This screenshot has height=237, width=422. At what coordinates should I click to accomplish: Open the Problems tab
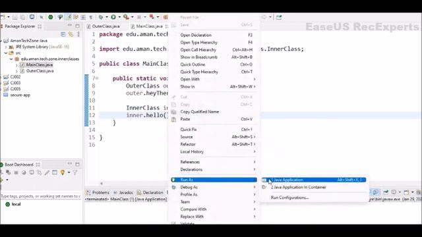pos(98,192)
